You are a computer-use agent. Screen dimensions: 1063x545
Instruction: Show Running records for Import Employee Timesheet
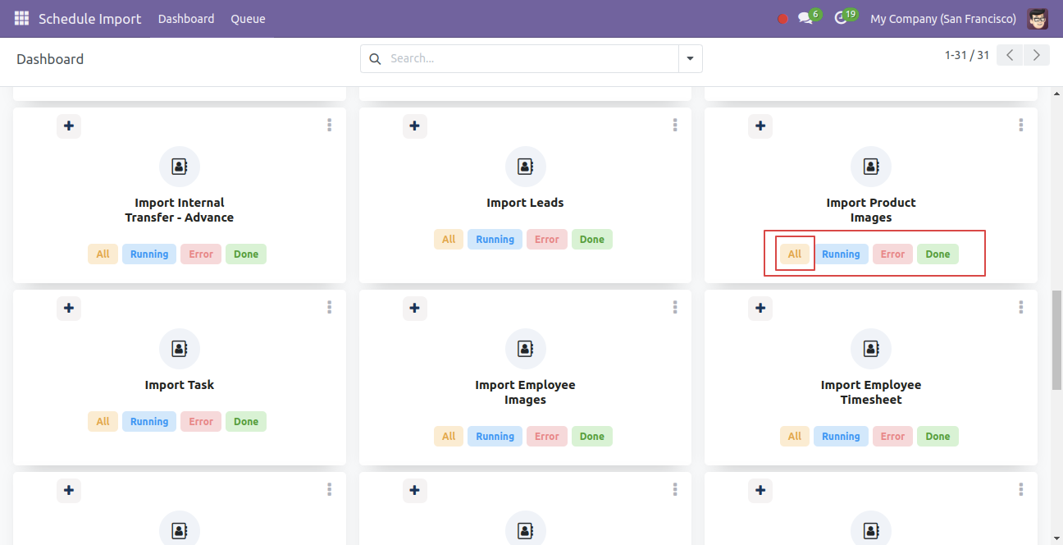(x=842, y=437)
